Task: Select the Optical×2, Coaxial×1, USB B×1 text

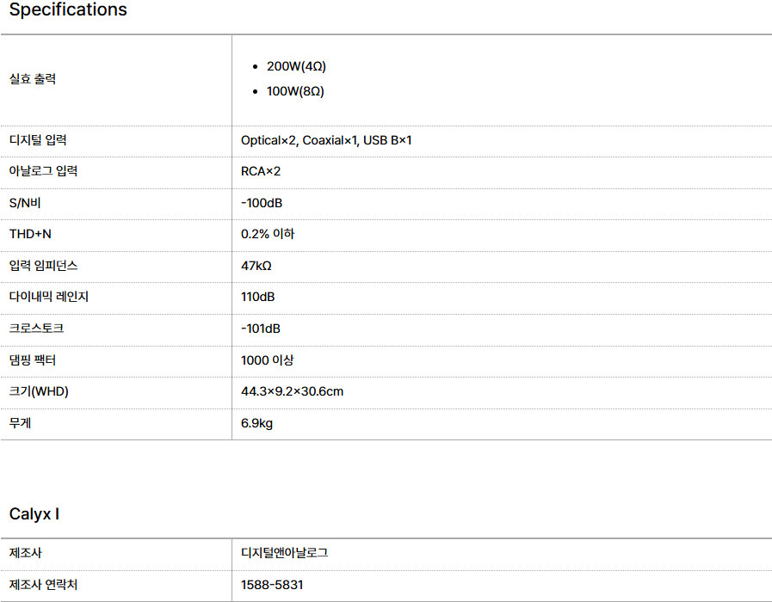Action: 326,140
